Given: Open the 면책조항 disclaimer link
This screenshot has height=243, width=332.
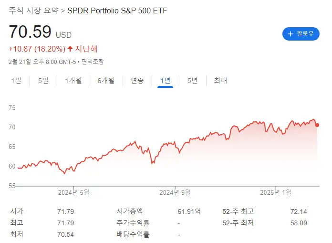Looking at the screenshot, I should tap(93, 62).
